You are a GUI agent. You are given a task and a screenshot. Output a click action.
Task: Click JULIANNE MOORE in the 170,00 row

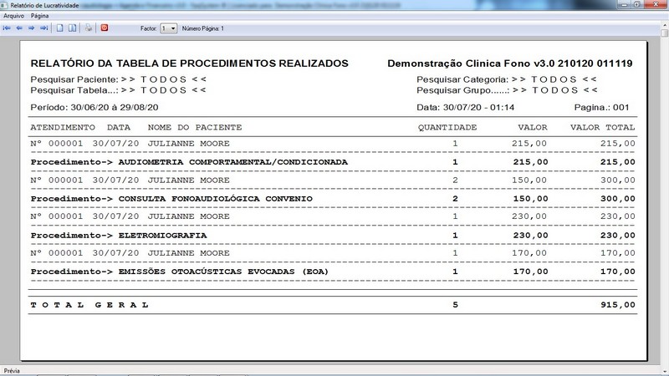click(x=189, y=253)
